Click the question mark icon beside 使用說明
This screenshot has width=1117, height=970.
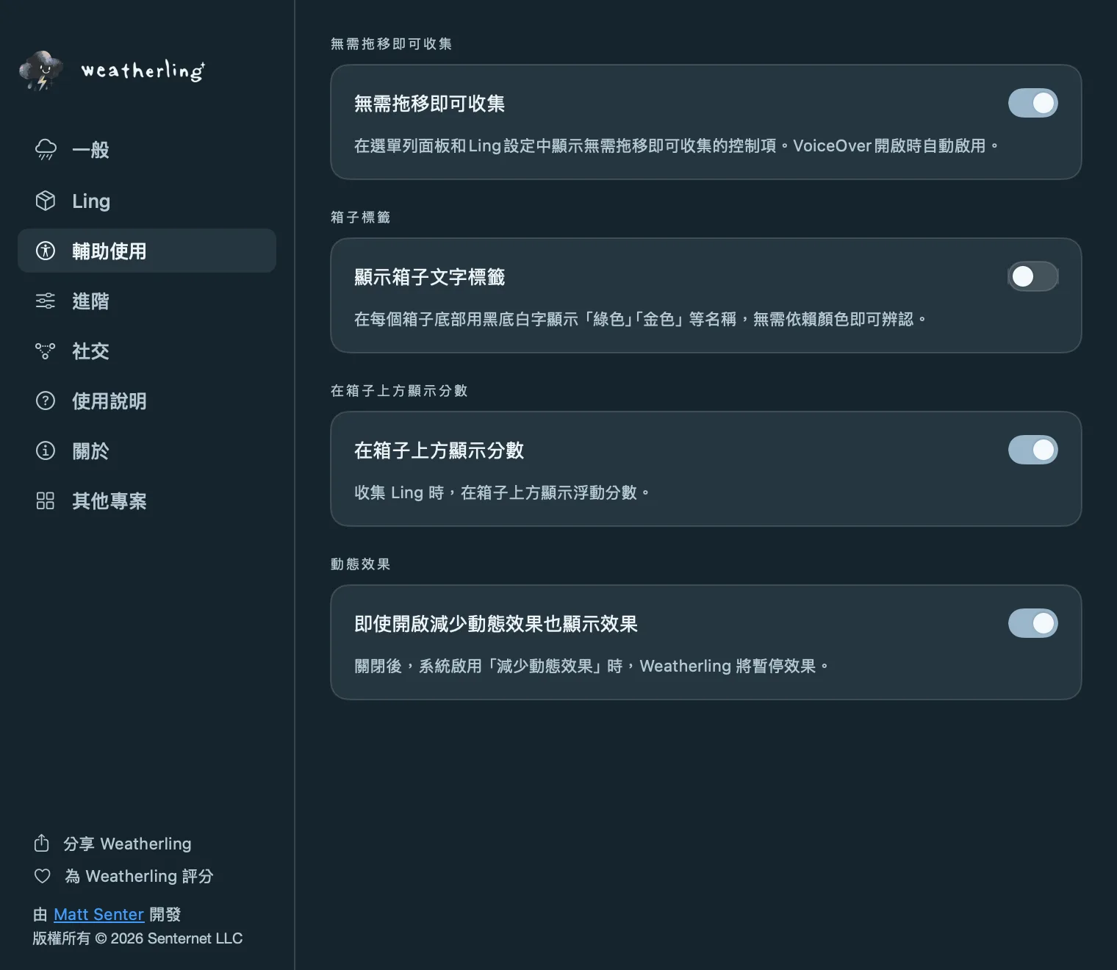pyautogui.click(x=46, y=400)
